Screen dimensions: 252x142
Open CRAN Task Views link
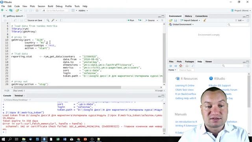184,90
